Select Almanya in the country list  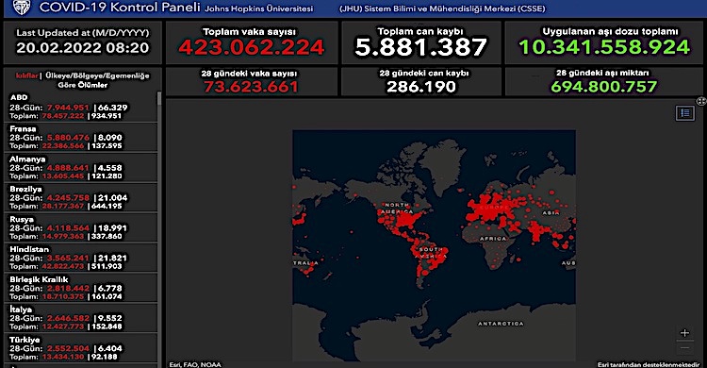coord(81,168)
